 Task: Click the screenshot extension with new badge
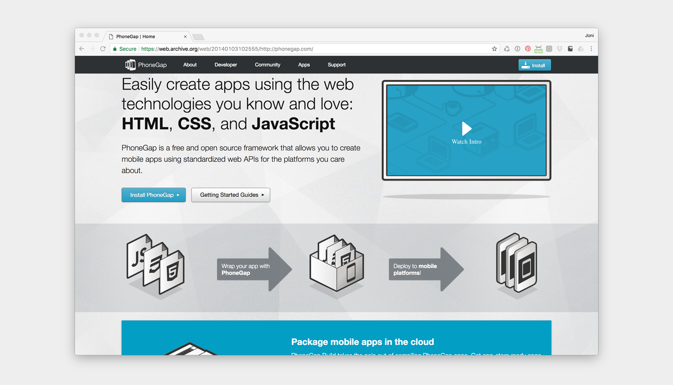pyautogui.click(x=538, y=49)
